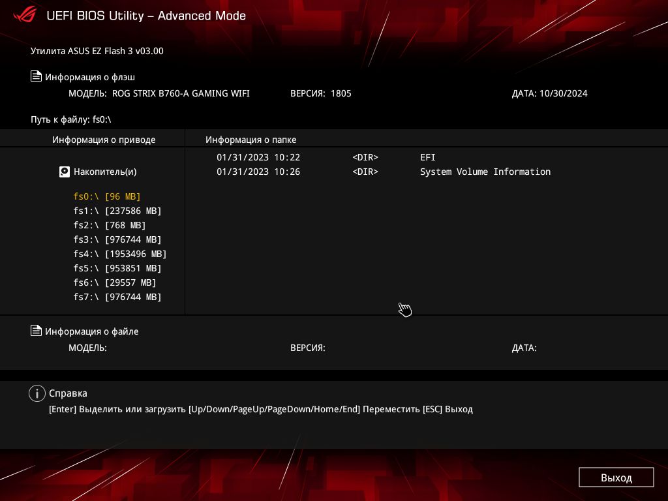Image resolution: width=668 pixels, height=501 pixels.
Task: Click the model ROG STRIX B760-A GAMING WIFI
Action: 181,93
